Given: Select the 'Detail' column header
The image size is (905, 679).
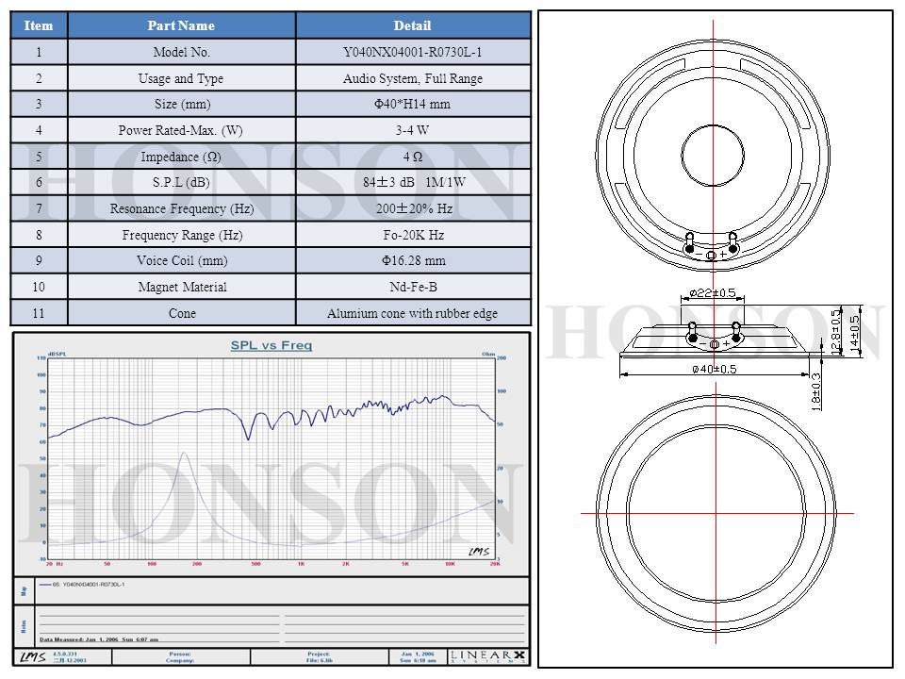Looking at the screenshot, I should click(x=412, y=25).
